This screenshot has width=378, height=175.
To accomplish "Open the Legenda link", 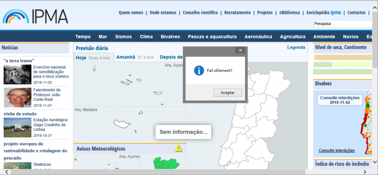I will click(x=296, y=47).
